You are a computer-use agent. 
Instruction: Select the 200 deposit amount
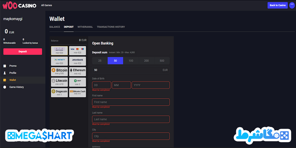pos(146,61)
